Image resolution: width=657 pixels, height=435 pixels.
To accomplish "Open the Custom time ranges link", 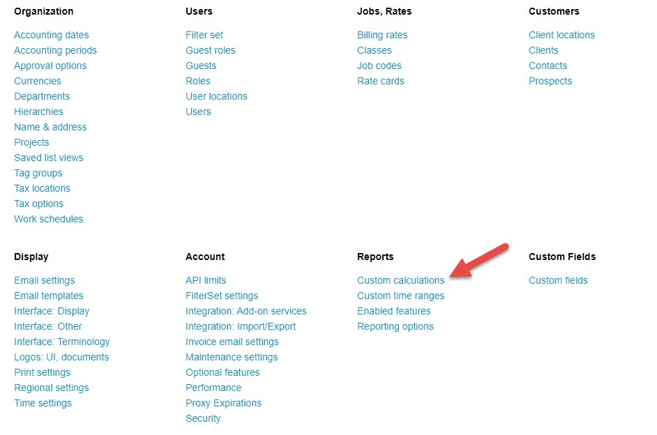I will pos(400,296).
